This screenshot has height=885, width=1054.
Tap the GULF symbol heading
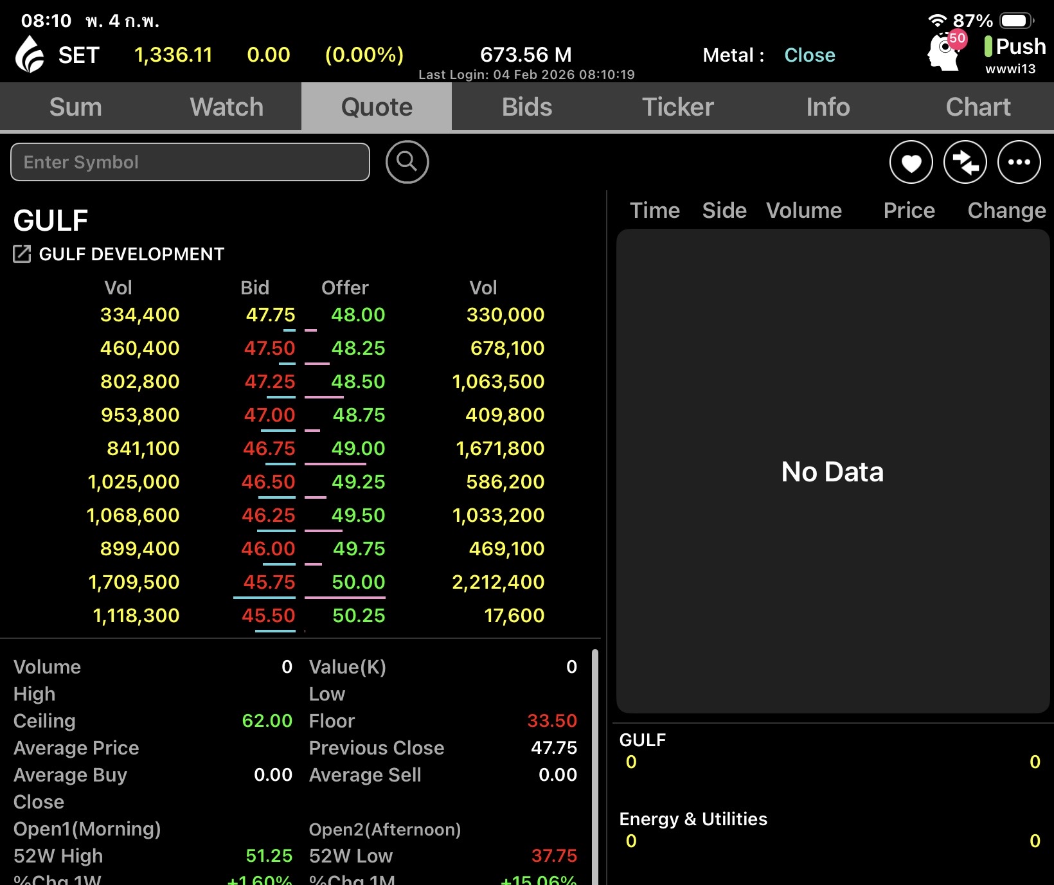pyautogui.click(x=51, y=220)
